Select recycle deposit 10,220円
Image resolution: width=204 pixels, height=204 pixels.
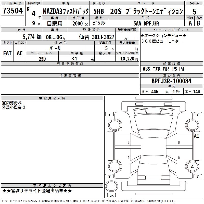[129, 59]
